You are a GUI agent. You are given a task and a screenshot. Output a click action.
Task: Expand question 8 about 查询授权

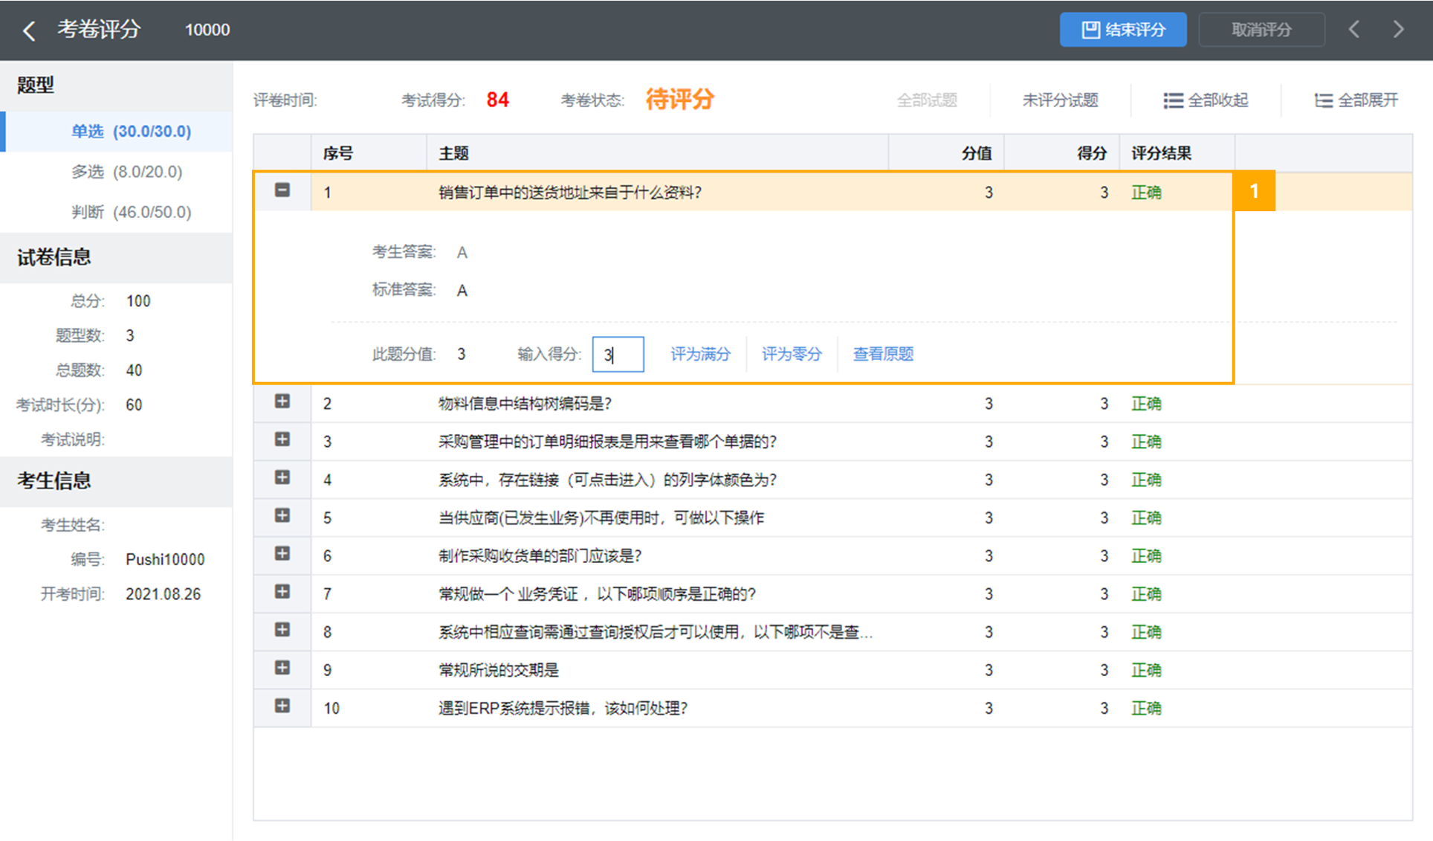282,630
